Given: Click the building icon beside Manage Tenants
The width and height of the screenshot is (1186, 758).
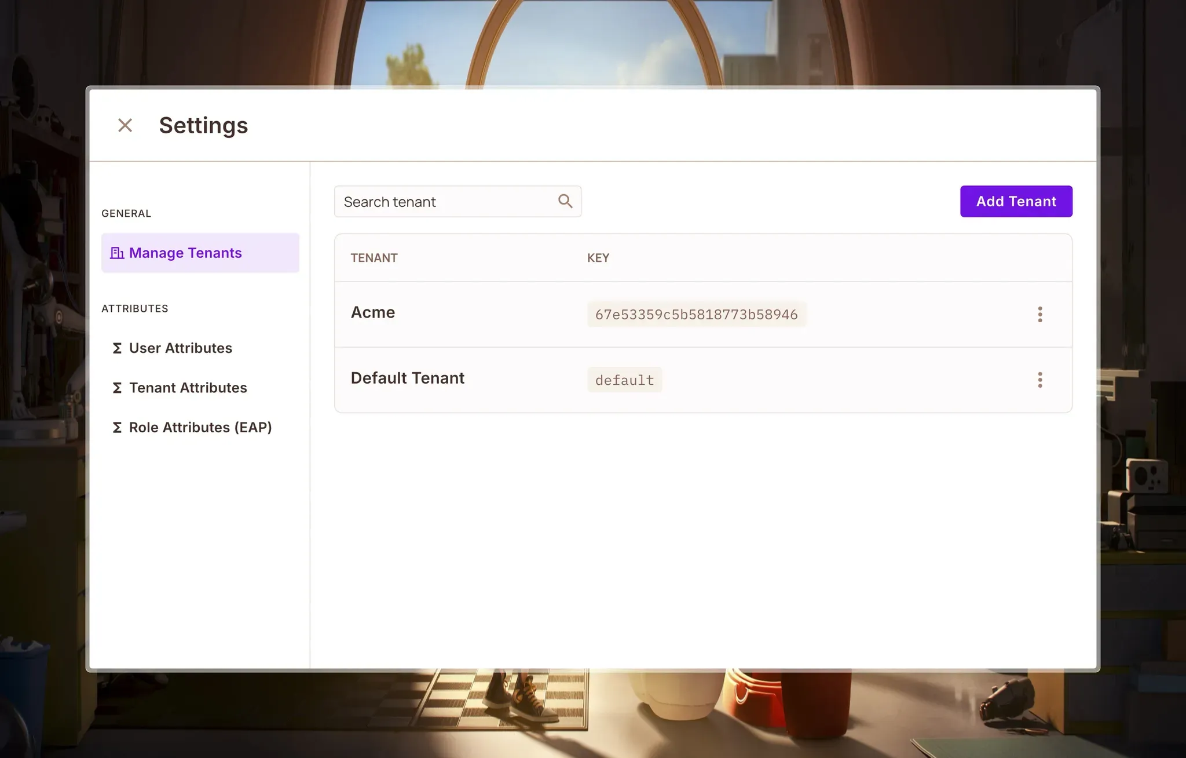Looking at the screenshot, I should 117,253.
